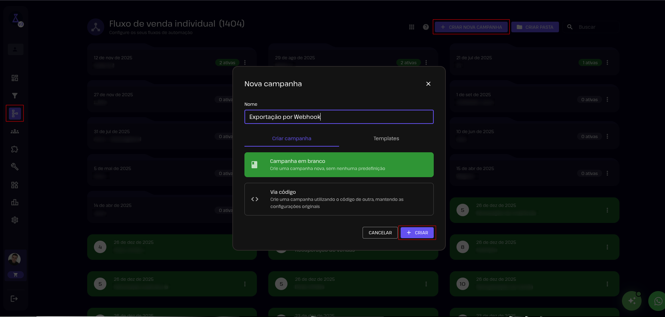
Task: Click the Nome input field
Action: click(339, 117)
